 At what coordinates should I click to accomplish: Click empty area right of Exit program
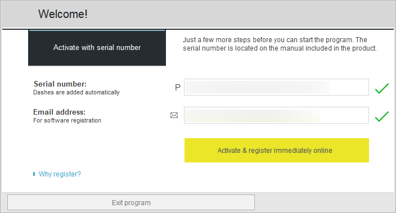point(325,202)
